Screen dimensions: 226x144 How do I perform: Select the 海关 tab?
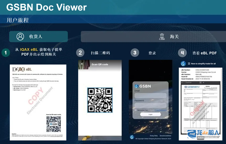(153, 37)
